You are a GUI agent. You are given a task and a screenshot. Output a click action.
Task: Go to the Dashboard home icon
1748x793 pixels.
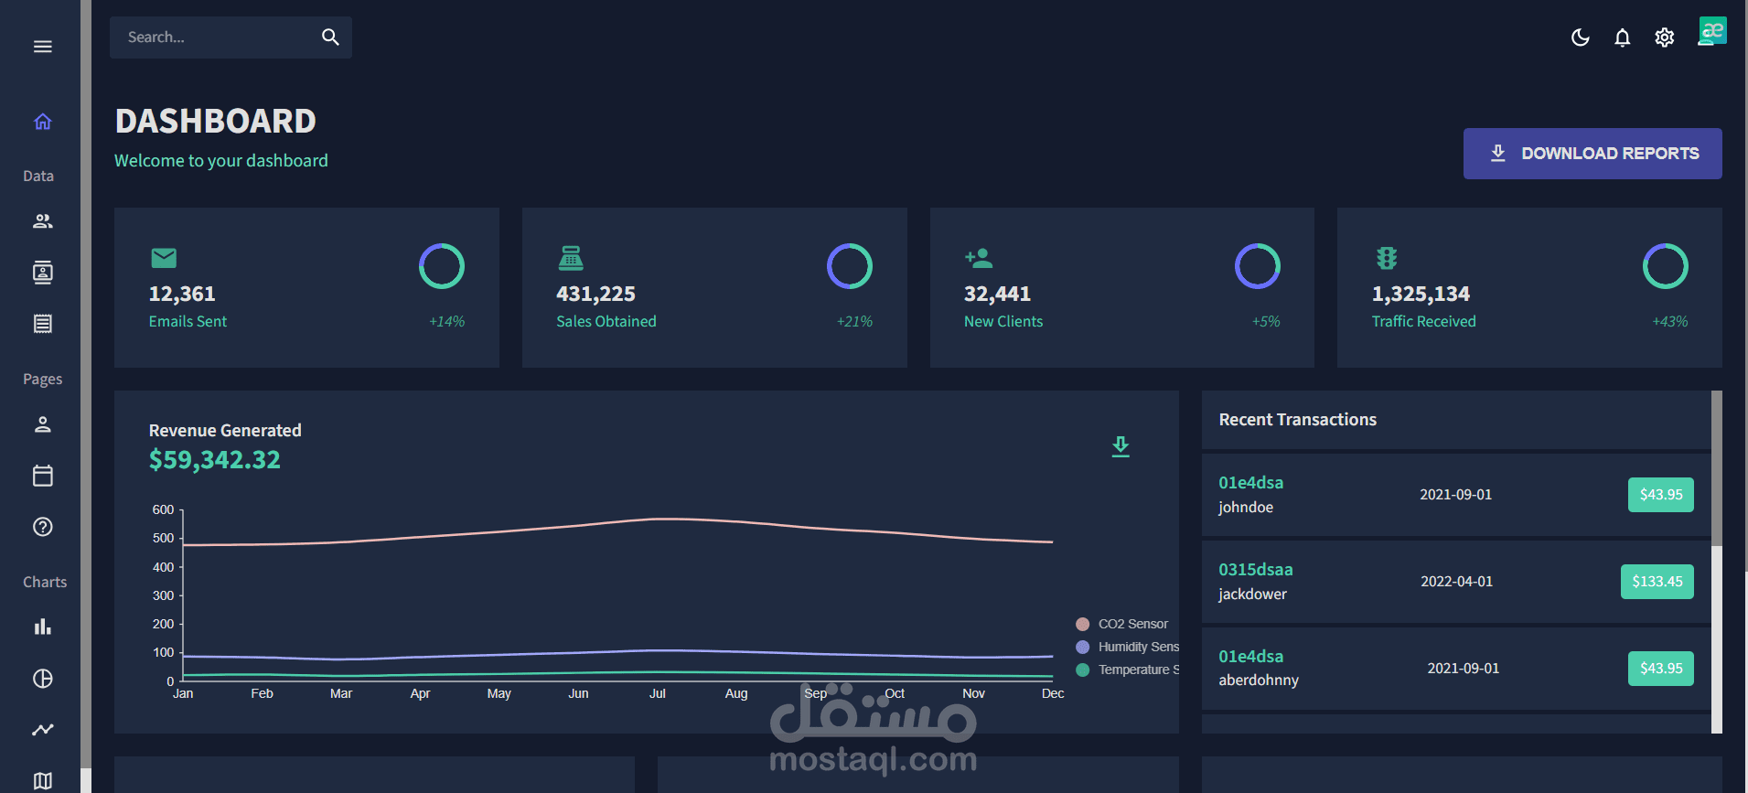(43, 122)
